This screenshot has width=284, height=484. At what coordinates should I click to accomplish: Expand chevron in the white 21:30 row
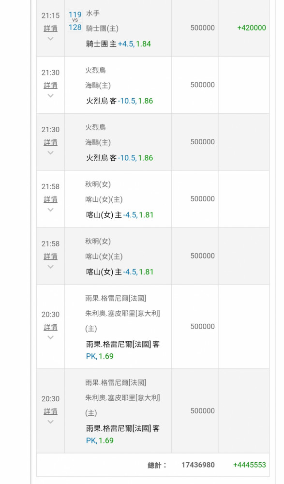click(x=50, y=96)
